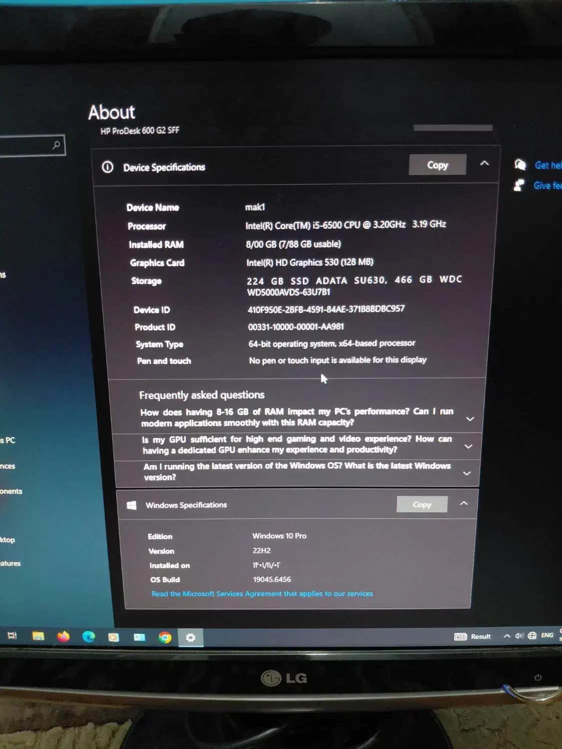Image resolution: width=562 pixels, height=749 pixels.
Task: Click the Device Specifications info icon
Action: point(107,167)
